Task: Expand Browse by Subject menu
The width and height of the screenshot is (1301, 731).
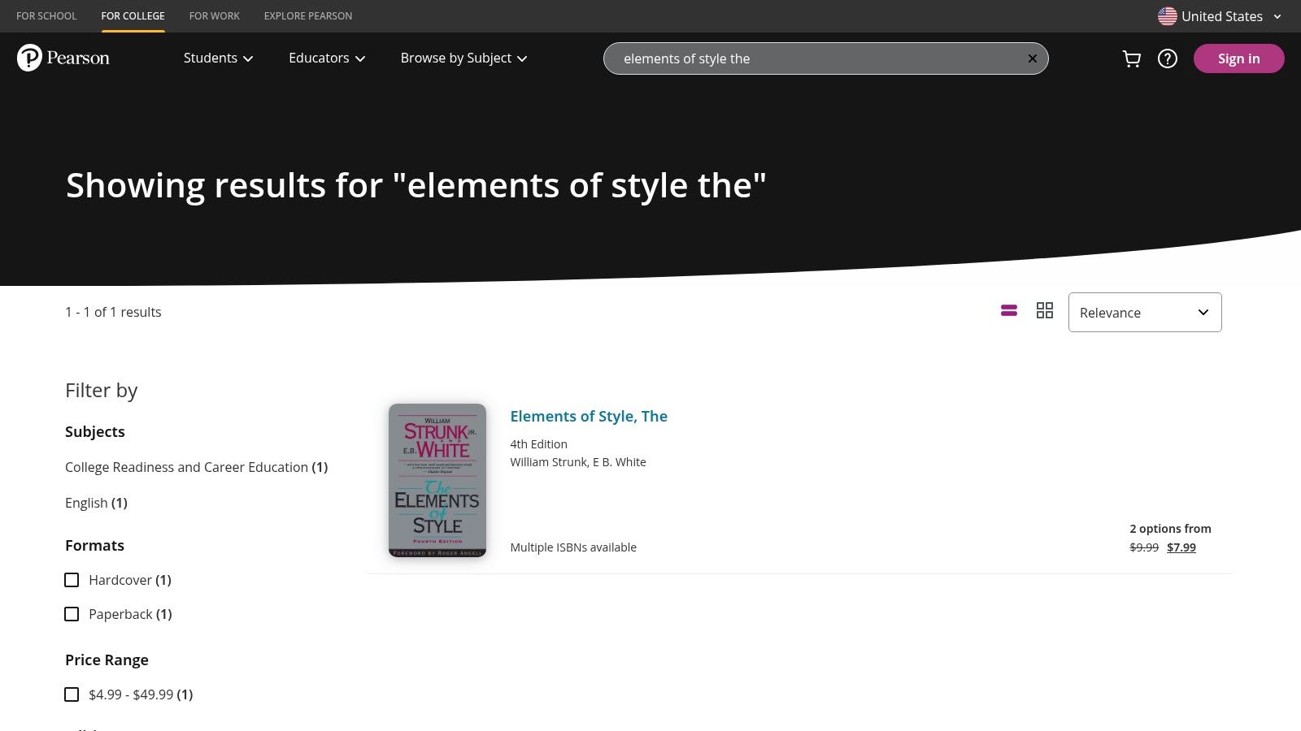Action: coord(463,58)
